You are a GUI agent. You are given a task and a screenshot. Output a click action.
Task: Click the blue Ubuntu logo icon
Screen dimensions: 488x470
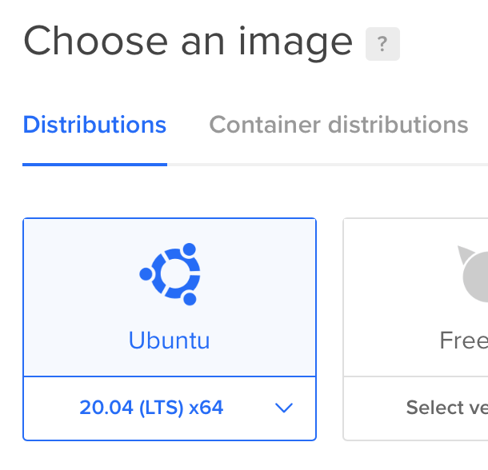pos(170,274)
